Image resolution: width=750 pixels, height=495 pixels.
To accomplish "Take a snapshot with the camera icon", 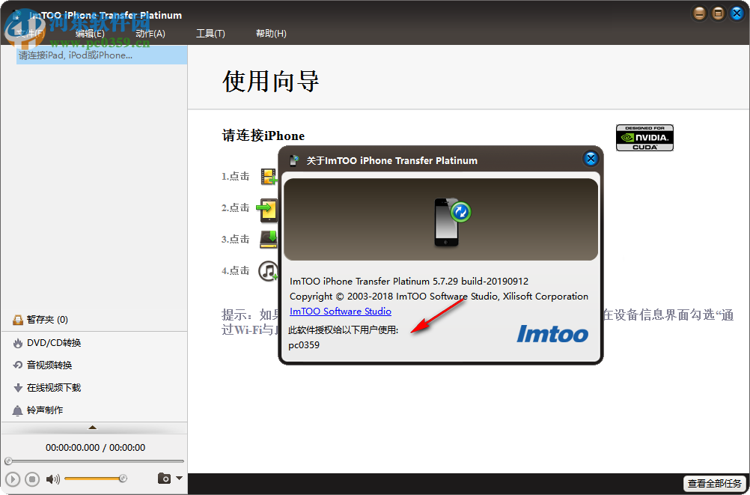I will pos(165,478).
